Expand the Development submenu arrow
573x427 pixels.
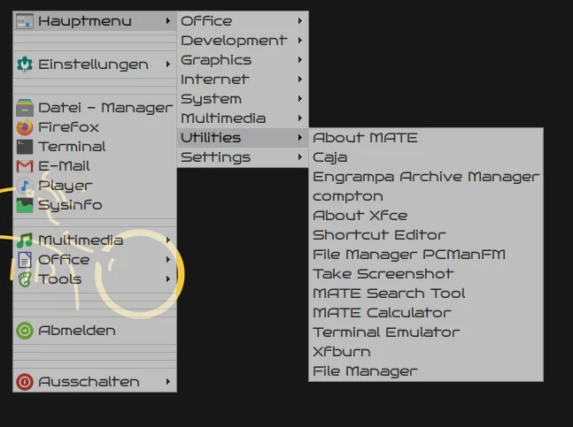click(x=299, y=40)
